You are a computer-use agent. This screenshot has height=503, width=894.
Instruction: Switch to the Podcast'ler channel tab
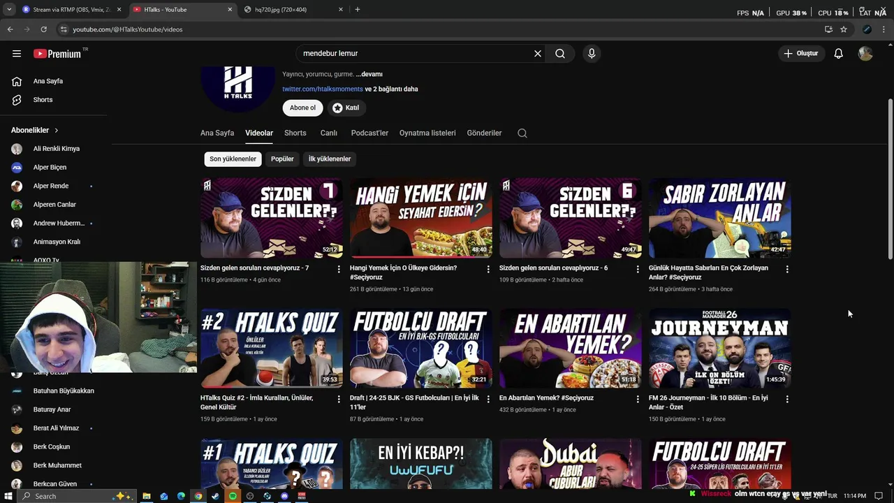369,133
